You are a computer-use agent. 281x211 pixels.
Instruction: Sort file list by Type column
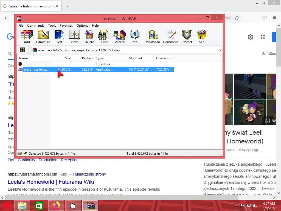tap(110, 58)
